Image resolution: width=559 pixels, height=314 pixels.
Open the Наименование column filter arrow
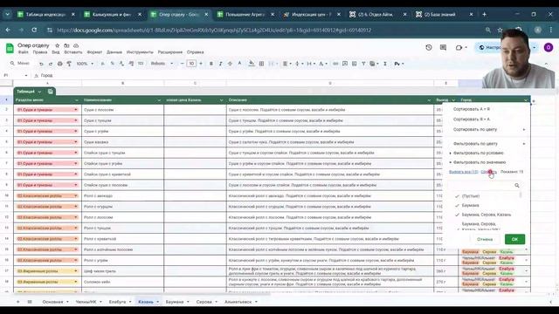tap(159, 100)
